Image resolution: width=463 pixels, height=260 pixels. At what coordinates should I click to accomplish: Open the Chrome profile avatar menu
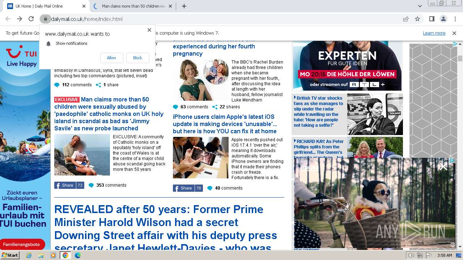coord(443,19)
